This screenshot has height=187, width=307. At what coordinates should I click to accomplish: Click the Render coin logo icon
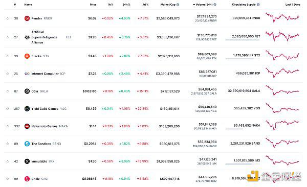pos(27,18)
